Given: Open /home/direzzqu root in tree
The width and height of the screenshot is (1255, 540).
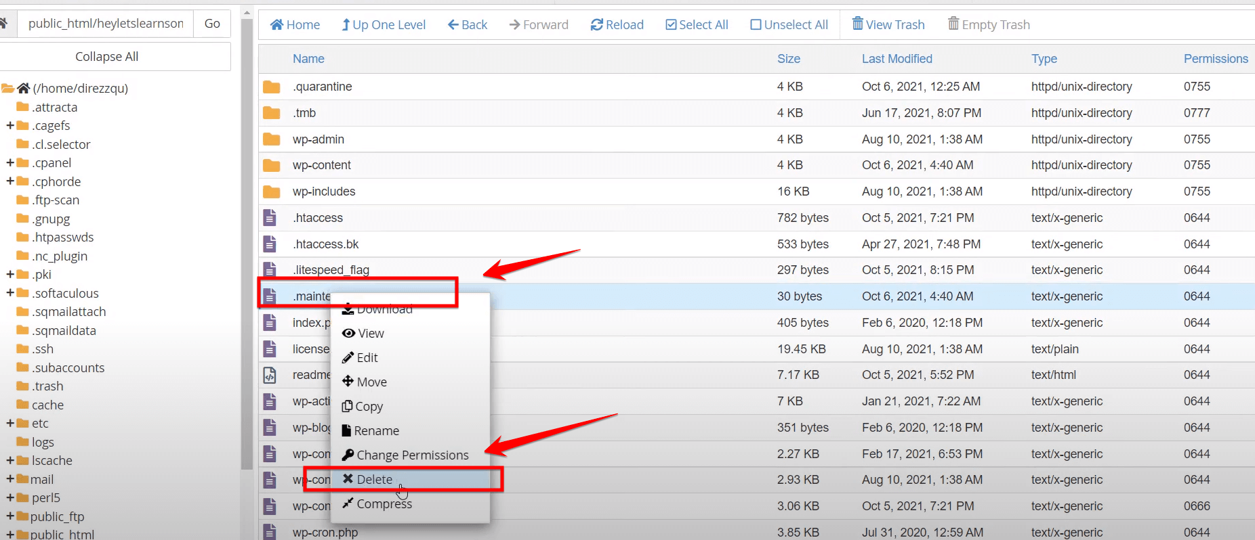Looking at the screenshot, I should tap(80, 89).
